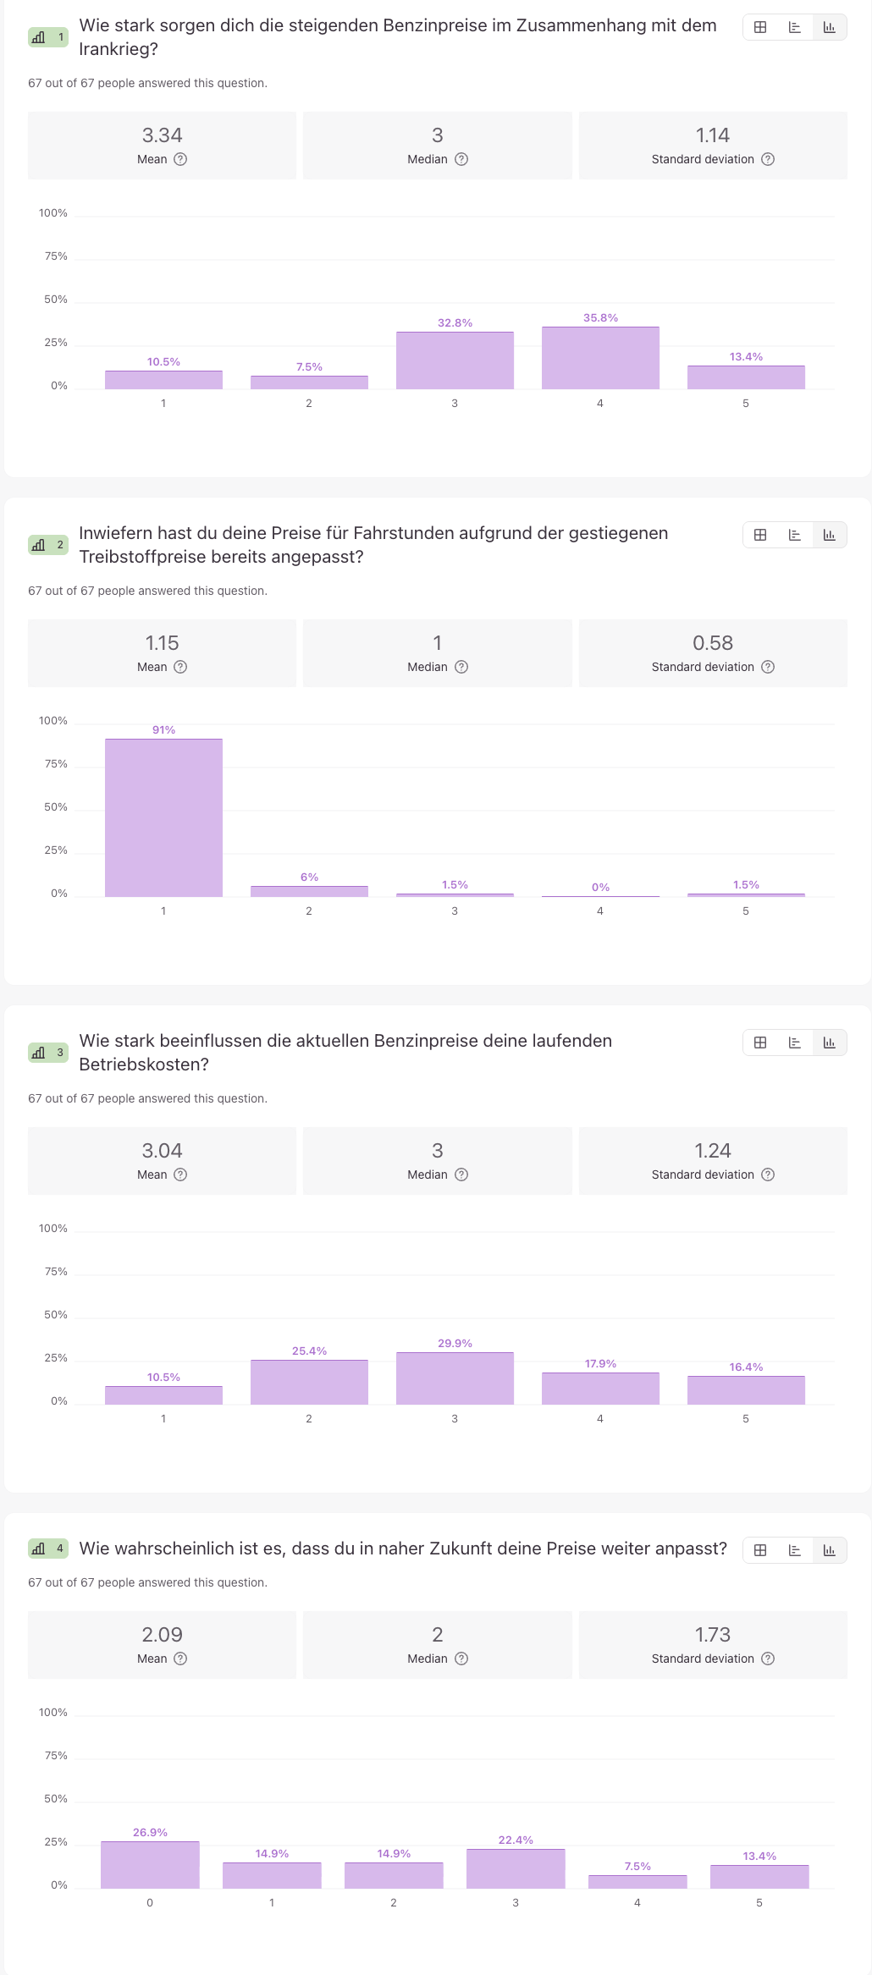Open the Mean help icon in question 1
Viewport: 872px width, 1975px height.
tap(180, 159)
